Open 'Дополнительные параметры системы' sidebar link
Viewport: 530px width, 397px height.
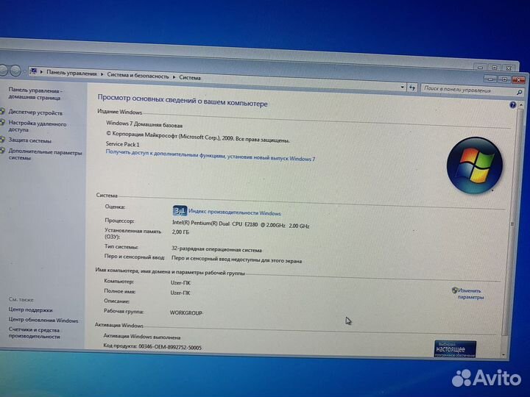(x=45, y=155)
